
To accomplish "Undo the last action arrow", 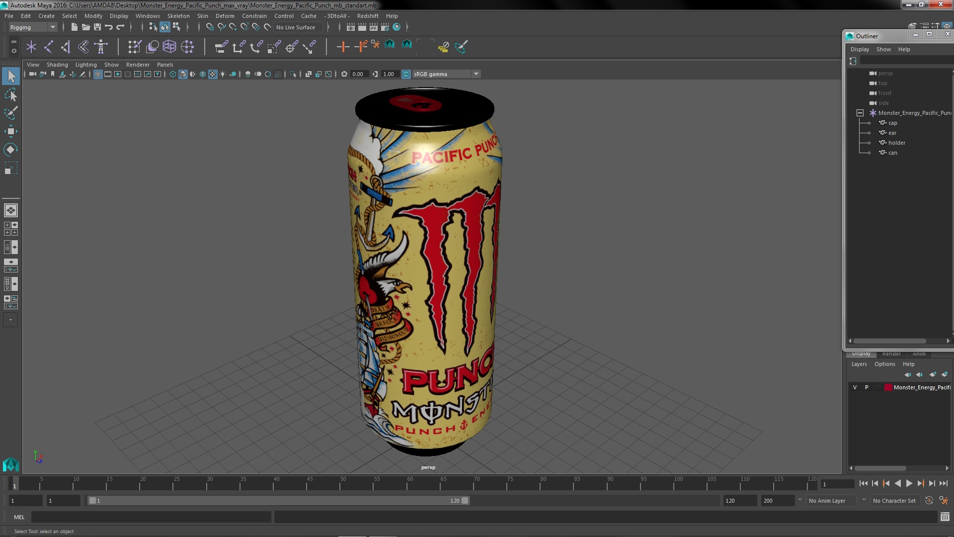I will point(109,27).
